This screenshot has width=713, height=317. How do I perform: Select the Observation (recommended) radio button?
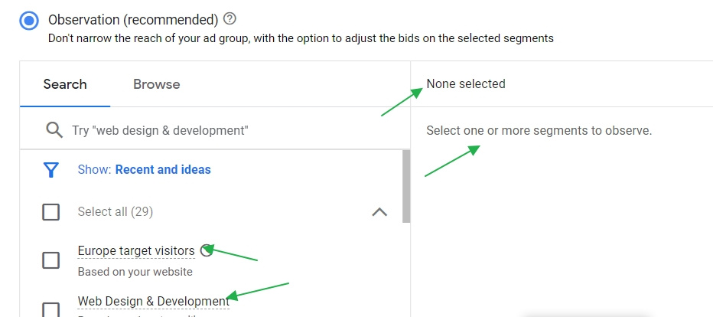click(x=30, y=20)
